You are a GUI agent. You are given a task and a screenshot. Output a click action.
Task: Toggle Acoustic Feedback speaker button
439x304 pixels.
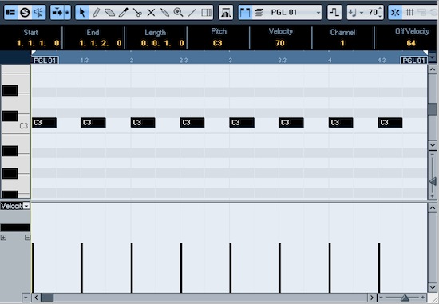point(38,13)
